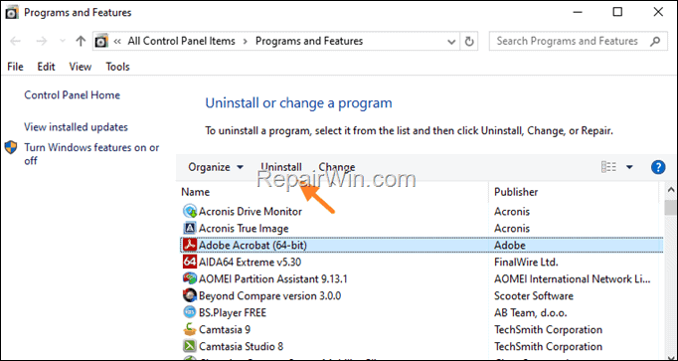
Task: Click the Windows features shield icon
Action: click(11, 147)
